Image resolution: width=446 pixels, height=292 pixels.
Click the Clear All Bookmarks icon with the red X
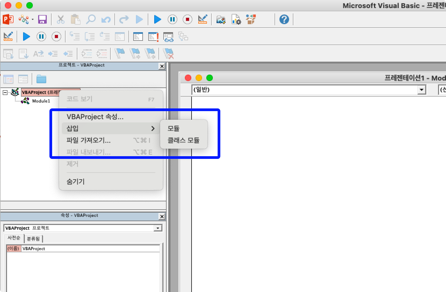click(x=168, y=54)
